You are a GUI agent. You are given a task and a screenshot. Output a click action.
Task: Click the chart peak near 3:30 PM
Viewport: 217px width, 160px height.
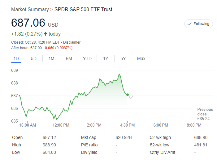pyautogui.click(x=119, y=74)
